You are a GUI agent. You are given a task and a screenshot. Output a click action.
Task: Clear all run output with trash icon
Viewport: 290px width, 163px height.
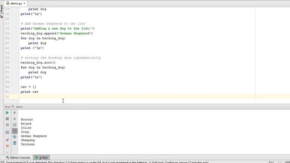pos(14,143)
